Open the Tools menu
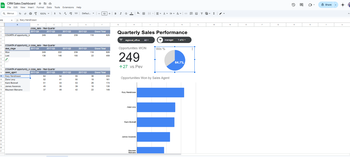Screen dimensions: 350x157 [x=57, y=7]
